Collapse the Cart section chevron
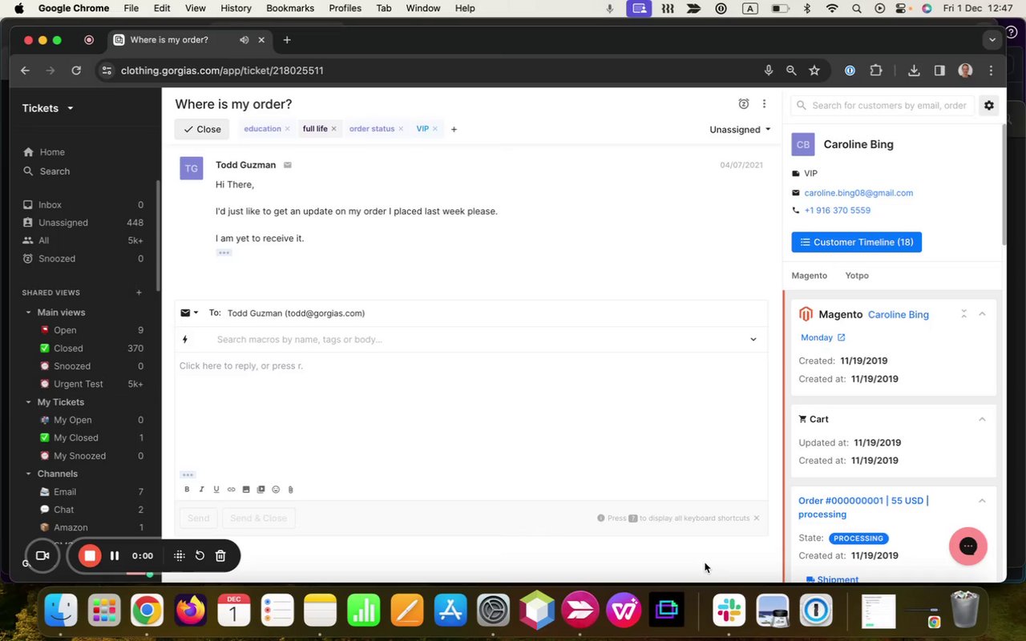Image resolution: width=1026 pixels, height=641 pixels. click(x=982, y=419)
